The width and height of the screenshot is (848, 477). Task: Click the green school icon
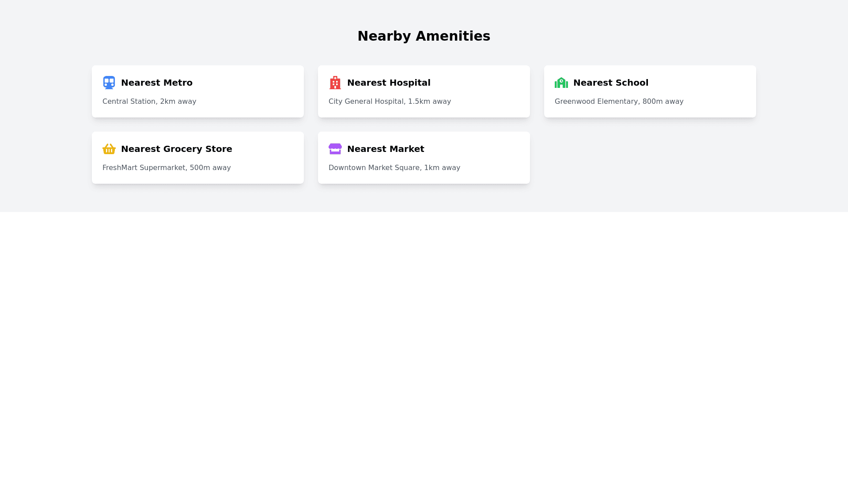561,83
